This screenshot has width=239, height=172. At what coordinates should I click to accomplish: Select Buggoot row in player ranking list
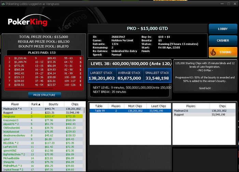pos(42,113)
